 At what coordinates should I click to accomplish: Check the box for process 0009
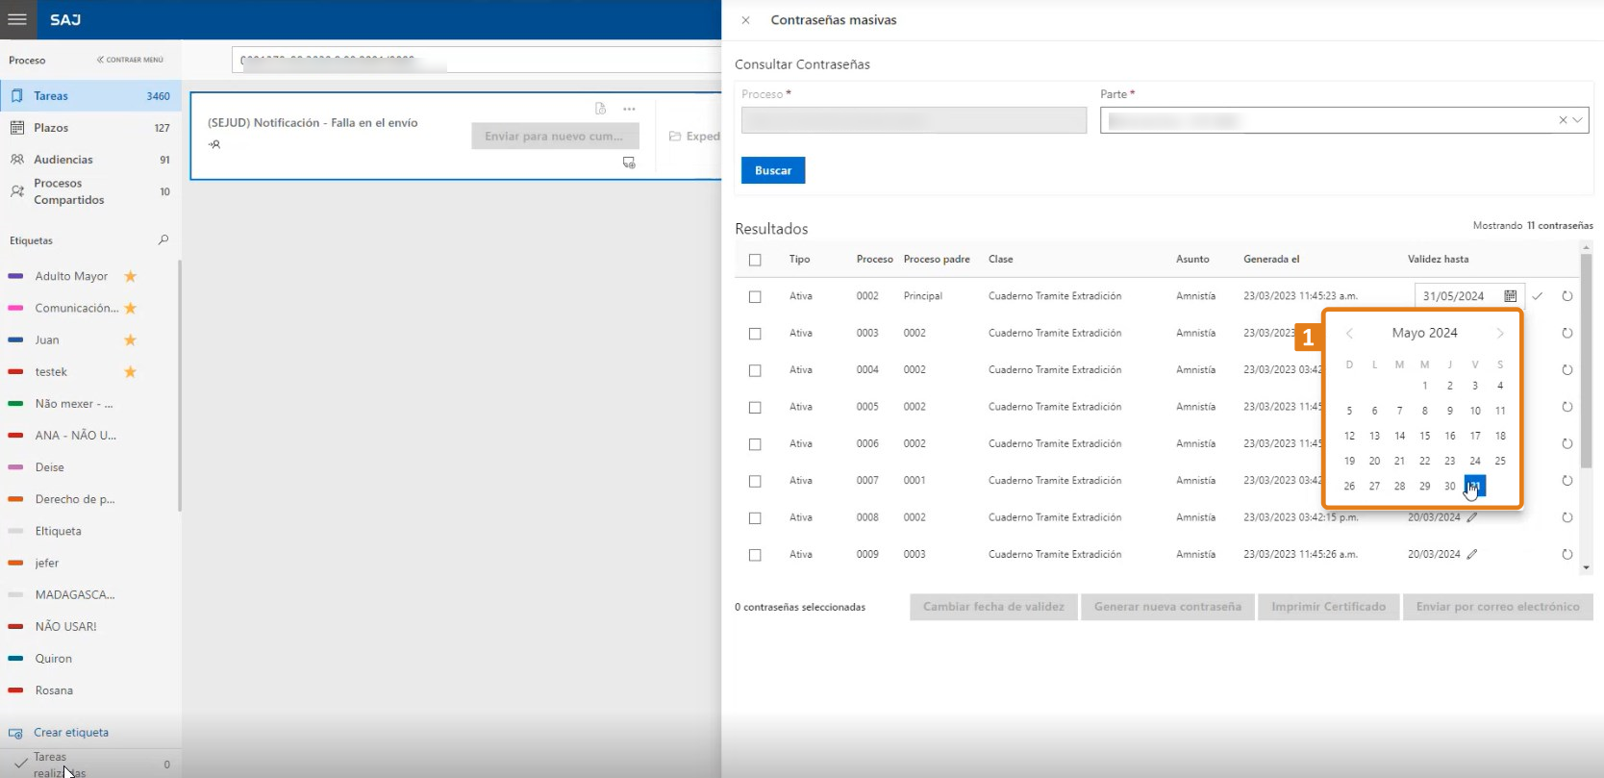755,555
